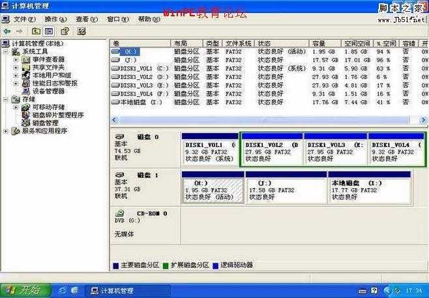Image resolution: width=429 pixels, height=298 pixels.
Task: Select the (J:) partition block on disk 1
Action: click(286, 187)
